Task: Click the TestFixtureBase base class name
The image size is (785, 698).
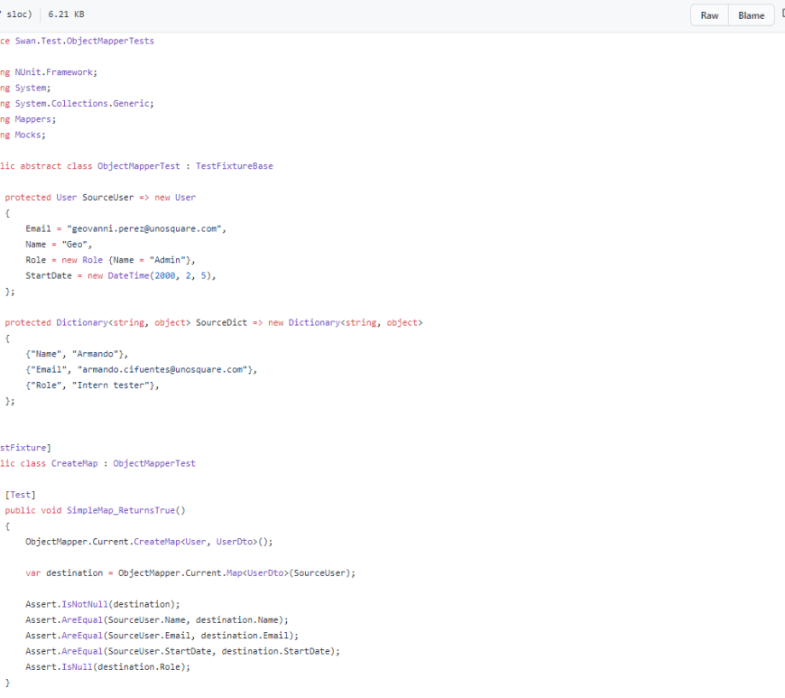Action: (234, 166)
